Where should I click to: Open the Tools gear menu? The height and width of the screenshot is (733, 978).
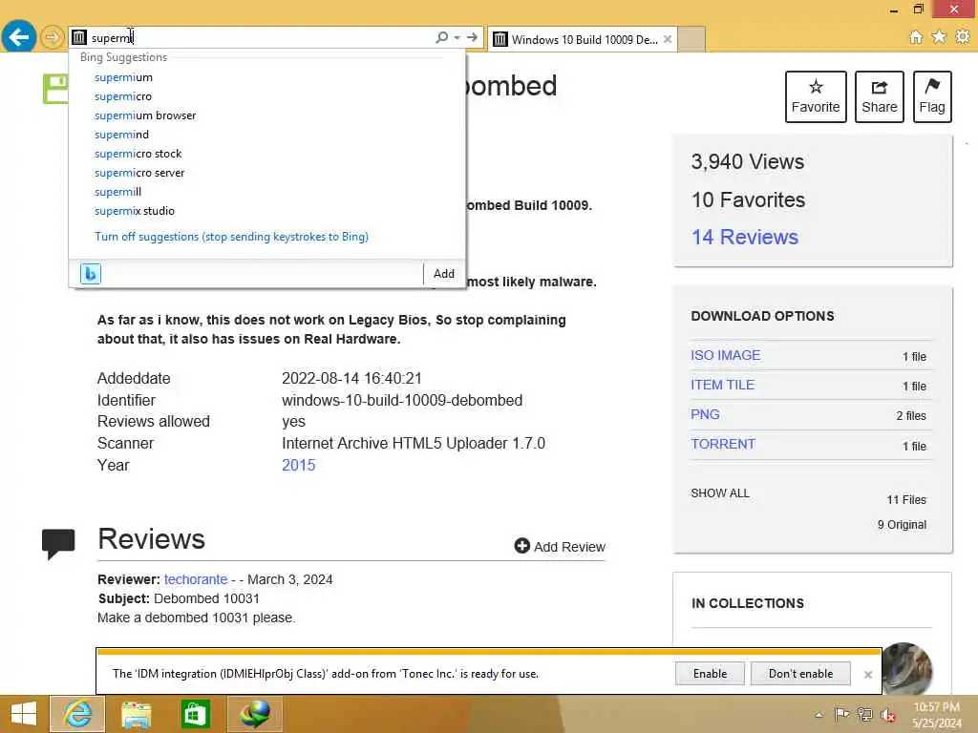point(963,37)
